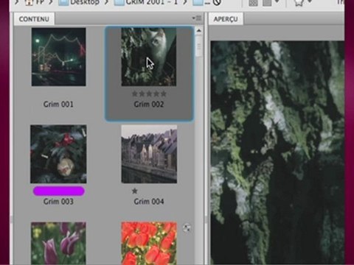Screen dimensions: 354x265
Task: Select the Grim 002 cat thumbnail
Action: pyautogui.click(x=149, y=57)
